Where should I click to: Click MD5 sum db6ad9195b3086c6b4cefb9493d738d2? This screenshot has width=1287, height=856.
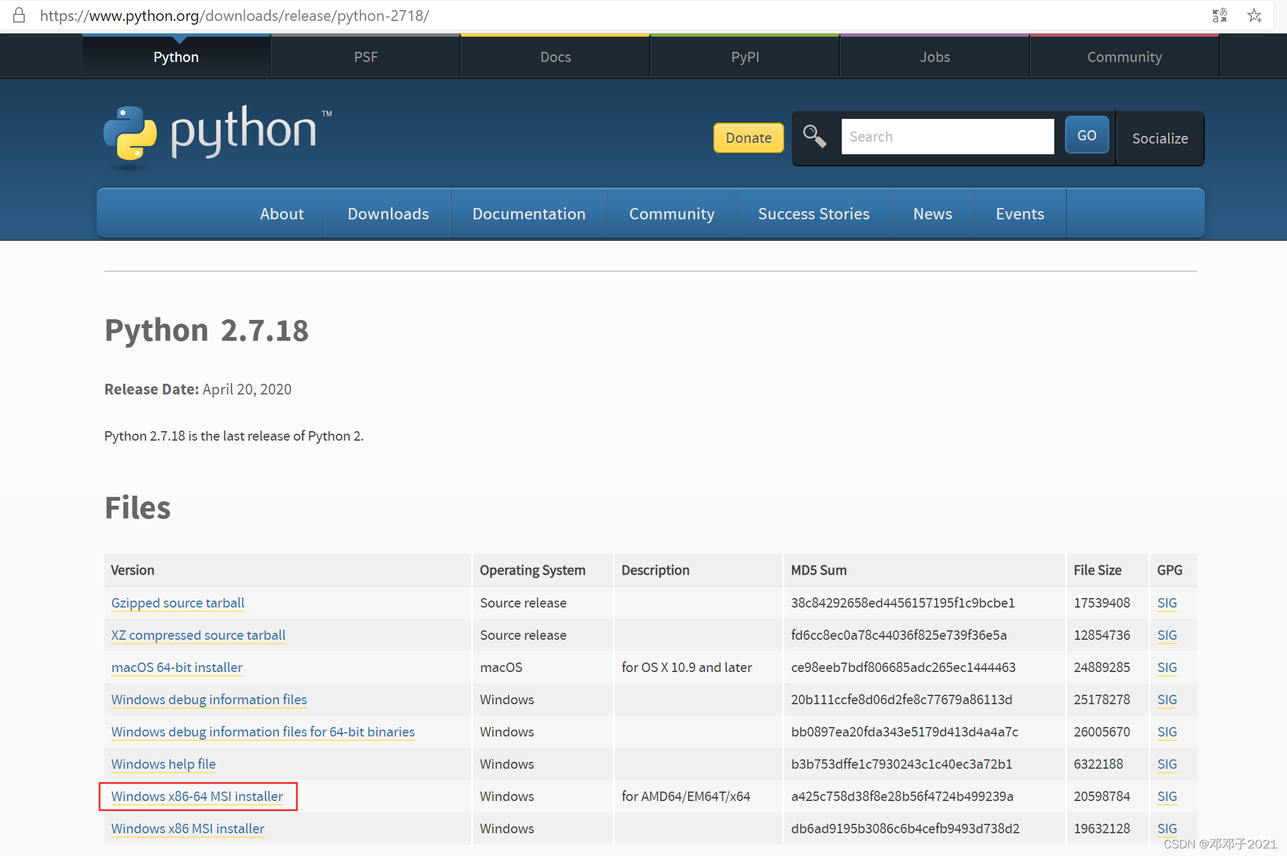point(905,829)
